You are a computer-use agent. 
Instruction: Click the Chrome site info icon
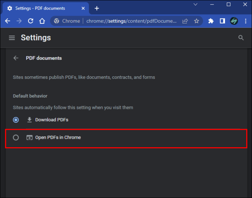click(56, 21)
